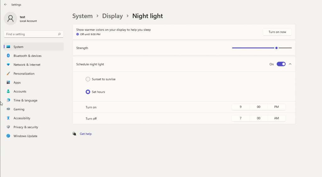The width and height of the screenshot is (322, 177).
Task: Click the Time & language globe icon
Action: point(8,100)
